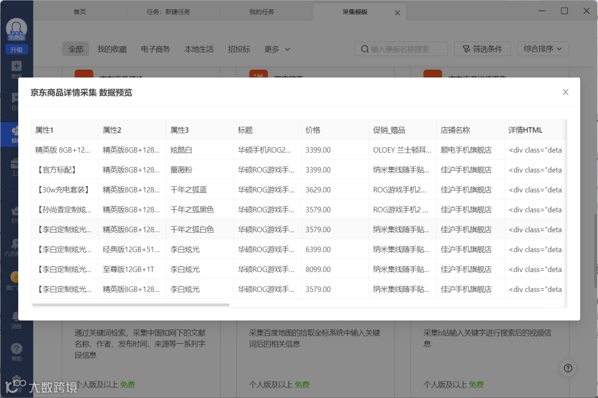Click the 价格 column header

pos(335,130)
